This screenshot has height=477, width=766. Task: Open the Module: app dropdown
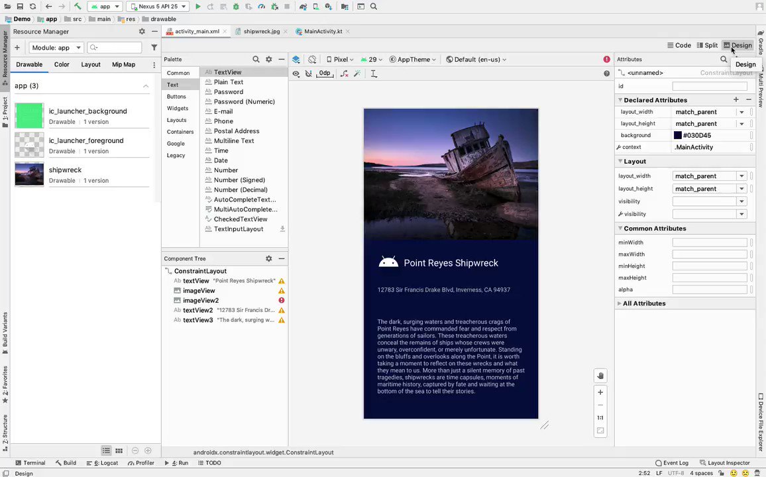(57, 47)
